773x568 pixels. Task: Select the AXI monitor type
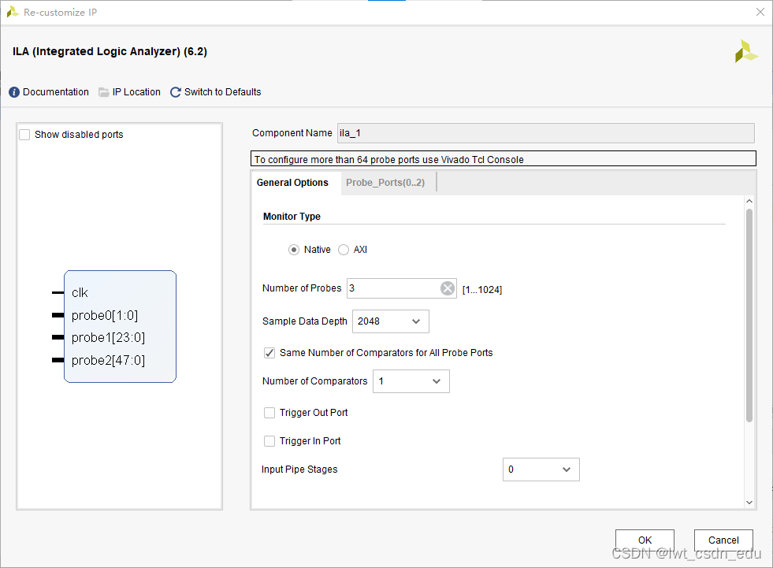343,250
